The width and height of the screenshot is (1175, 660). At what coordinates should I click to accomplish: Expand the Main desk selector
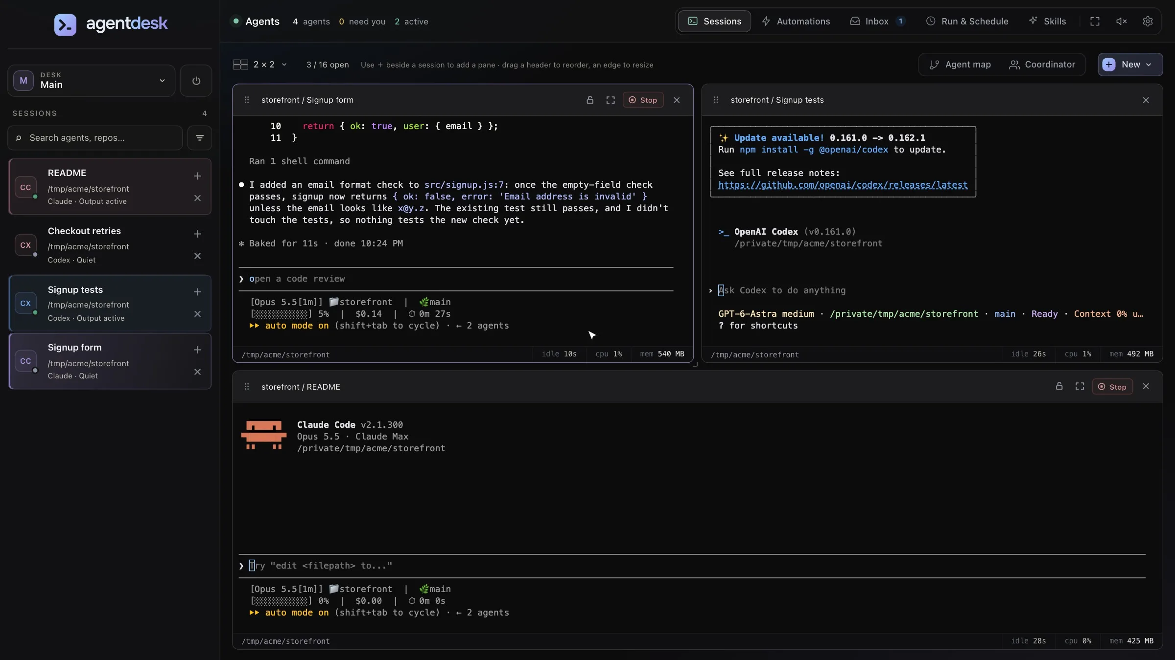pyautogui.click(x=91, y=81)
